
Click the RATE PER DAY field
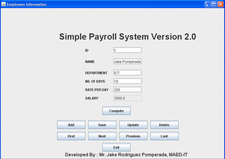pyautogui.click(x=127, y=89)
